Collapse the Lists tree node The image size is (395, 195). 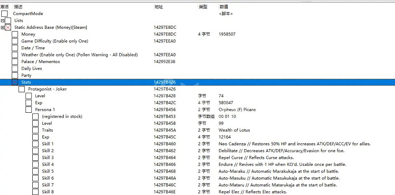pyautogui.click(x=3, y=20)
